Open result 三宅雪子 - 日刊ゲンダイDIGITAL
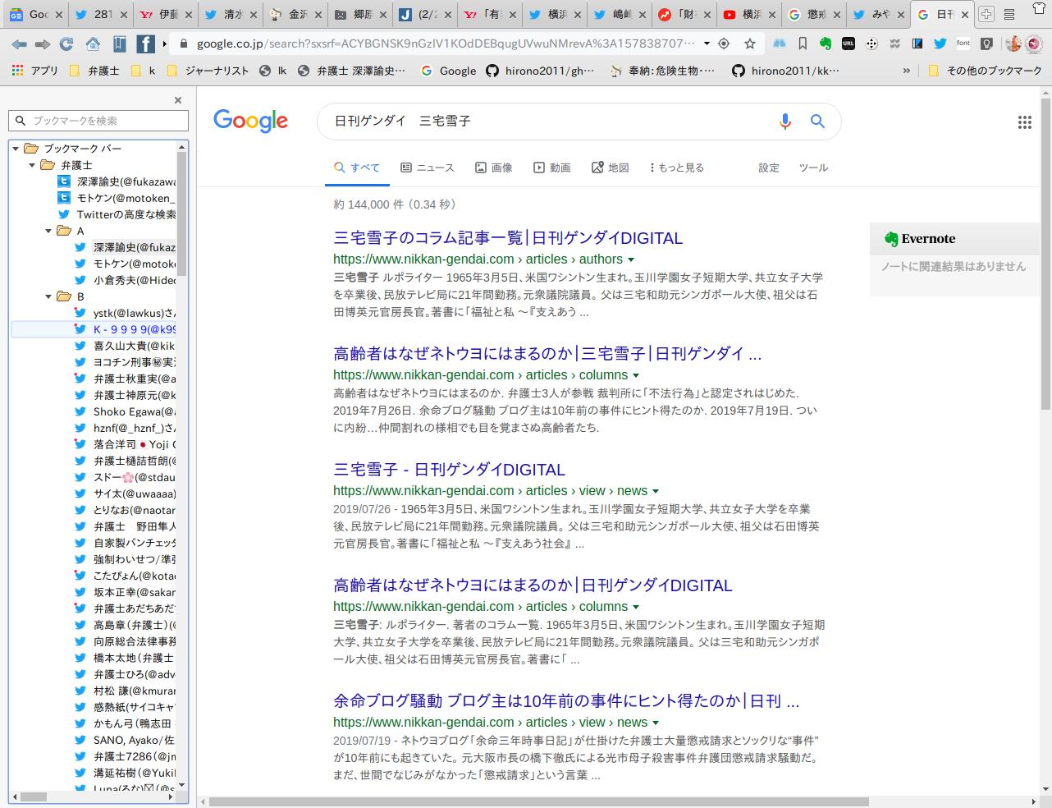The height and width of the screenshot is (808, 1052). tap(449, 470)
